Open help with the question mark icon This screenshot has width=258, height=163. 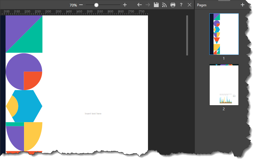[181, 5]
